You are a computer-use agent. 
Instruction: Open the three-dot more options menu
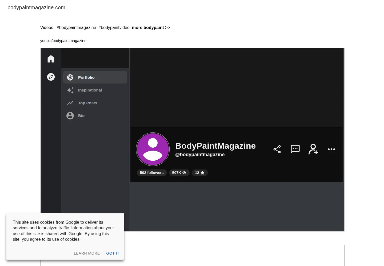point(331,149)
